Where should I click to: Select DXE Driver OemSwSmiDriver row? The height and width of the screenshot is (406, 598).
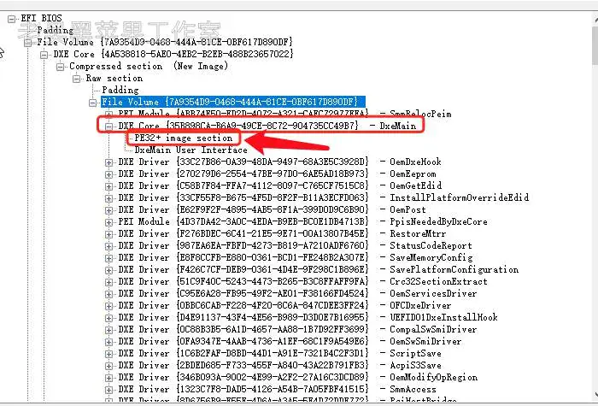click(290, 341)
